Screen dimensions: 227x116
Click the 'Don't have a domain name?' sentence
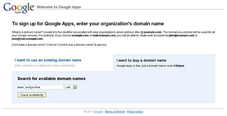[29, 45]
